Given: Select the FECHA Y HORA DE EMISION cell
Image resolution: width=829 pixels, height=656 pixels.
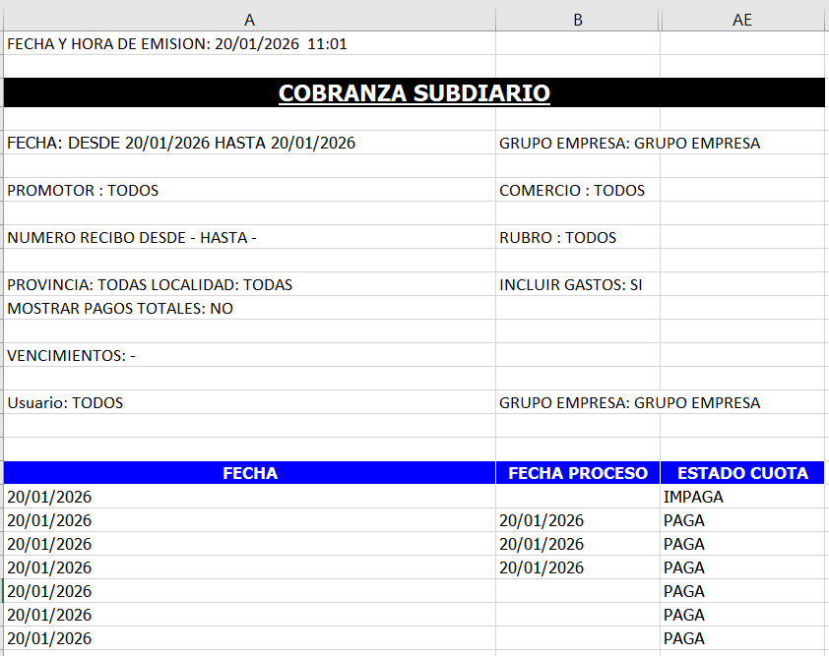Looking at the screenshot, I should pos(177,44).
